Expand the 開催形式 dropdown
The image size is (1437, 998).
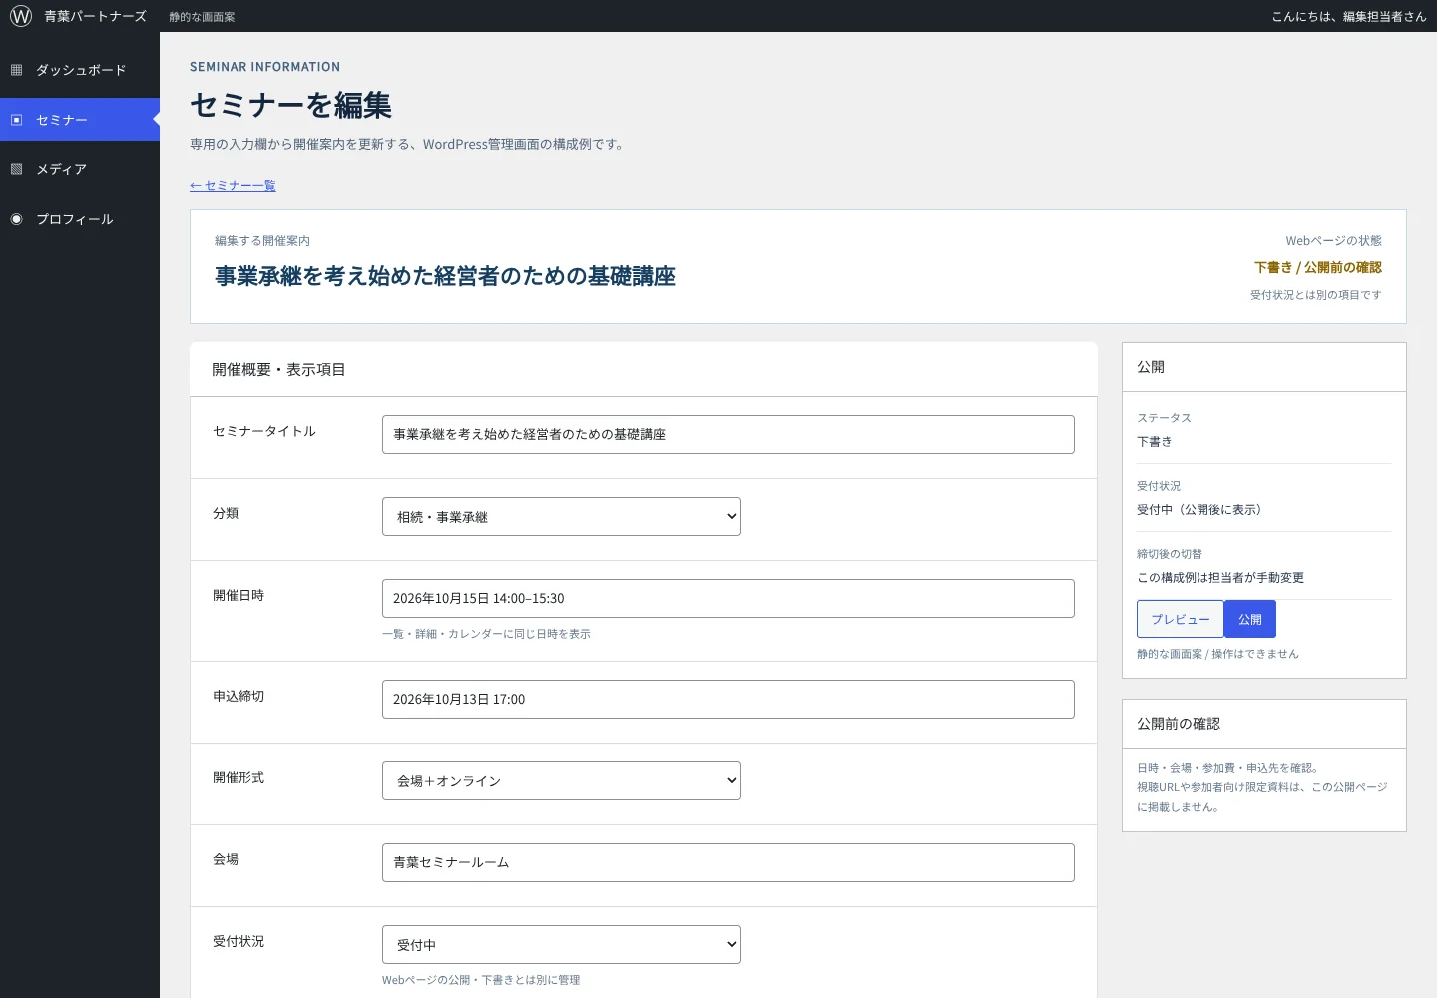click(562, 781)
